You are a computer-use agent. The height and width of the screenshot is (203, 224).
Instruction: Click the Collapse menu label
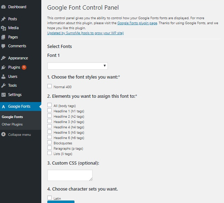[x=20, y=135]
